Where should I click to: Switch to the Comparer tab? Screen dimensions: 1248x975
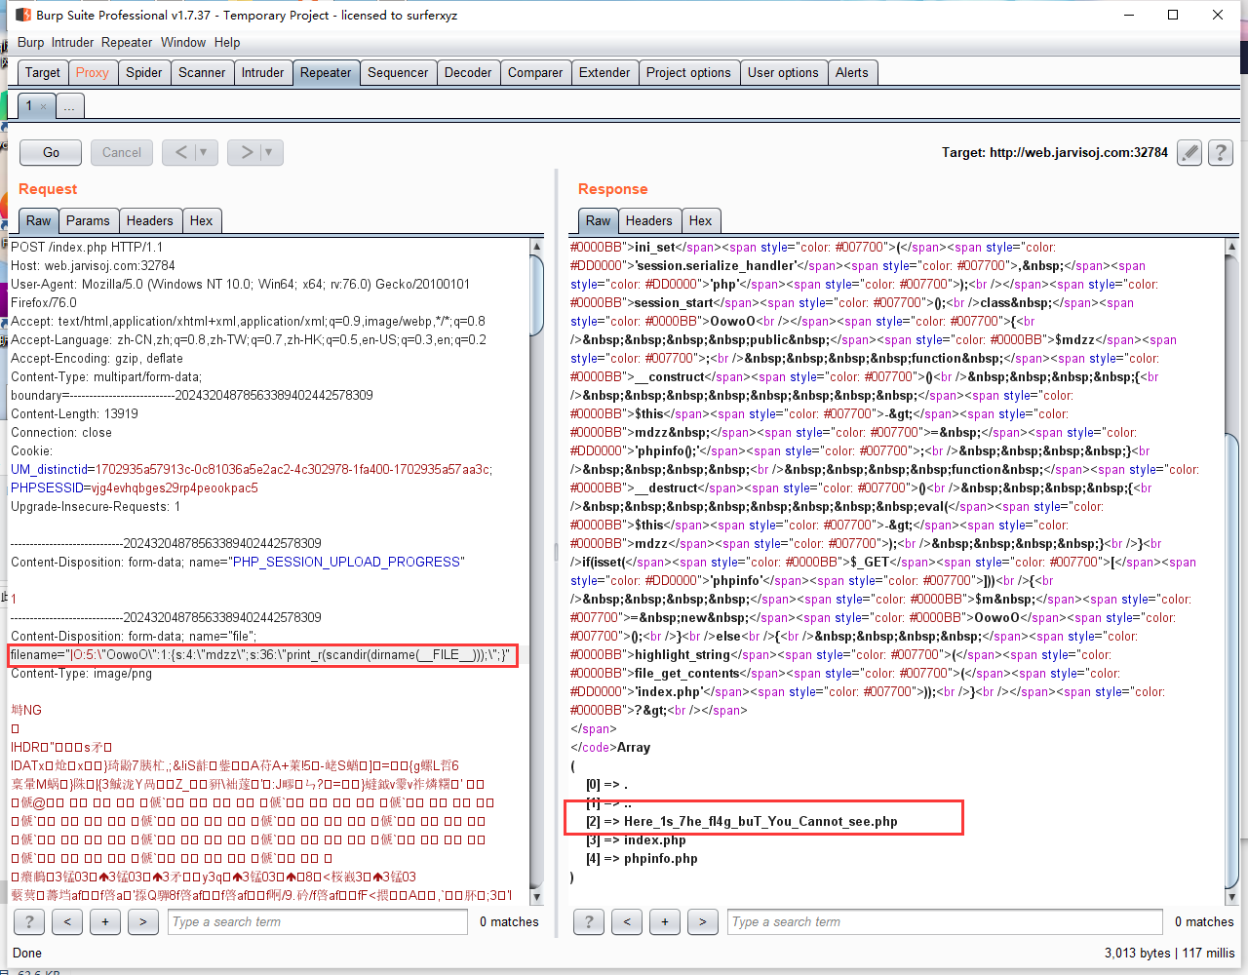pos(535,72)
